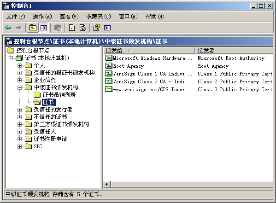276x203 pixels.
Task: Sort by the 颁发者 column header
Action: click(x=234, y=51)
